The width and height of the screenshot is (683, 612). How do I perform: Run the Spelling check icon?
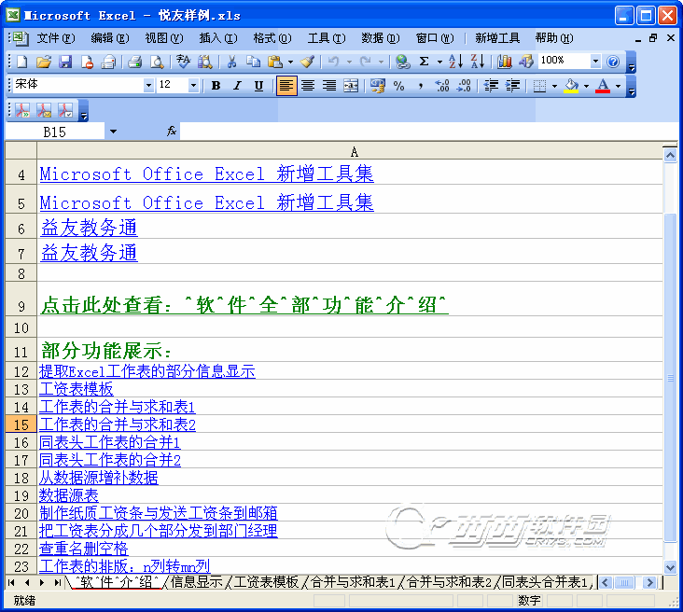[184, 62]
